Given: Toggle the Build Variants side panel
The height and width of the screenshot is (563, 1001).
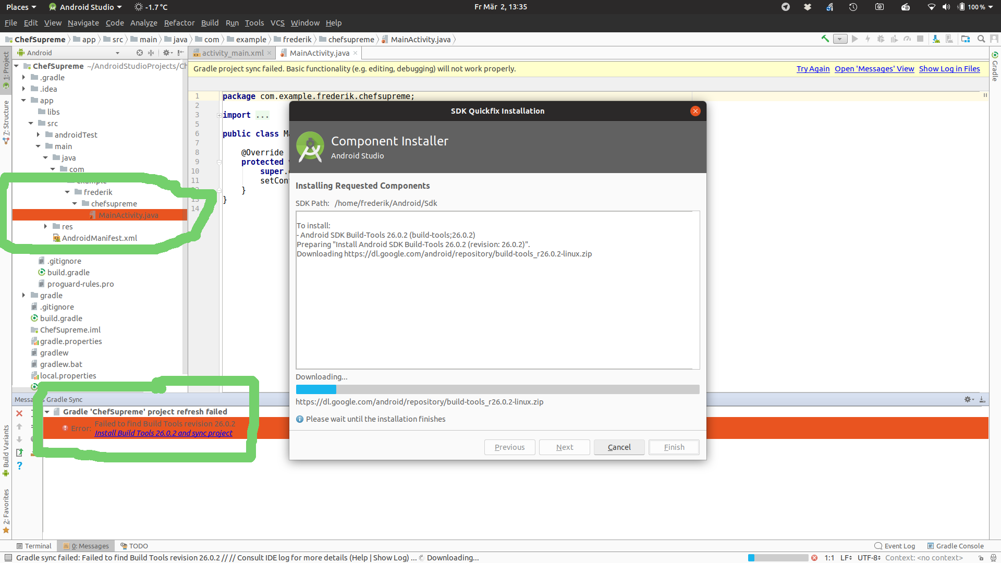Looking at the screenshot, I should (6, 448).
